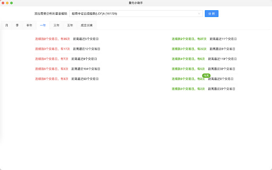Click text 距离最近12个交易日
Screen dimensions: 272x170
[x=87, y=49]
